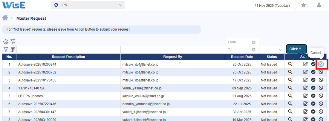Sort by Request Description column header

tap(68, 57)
